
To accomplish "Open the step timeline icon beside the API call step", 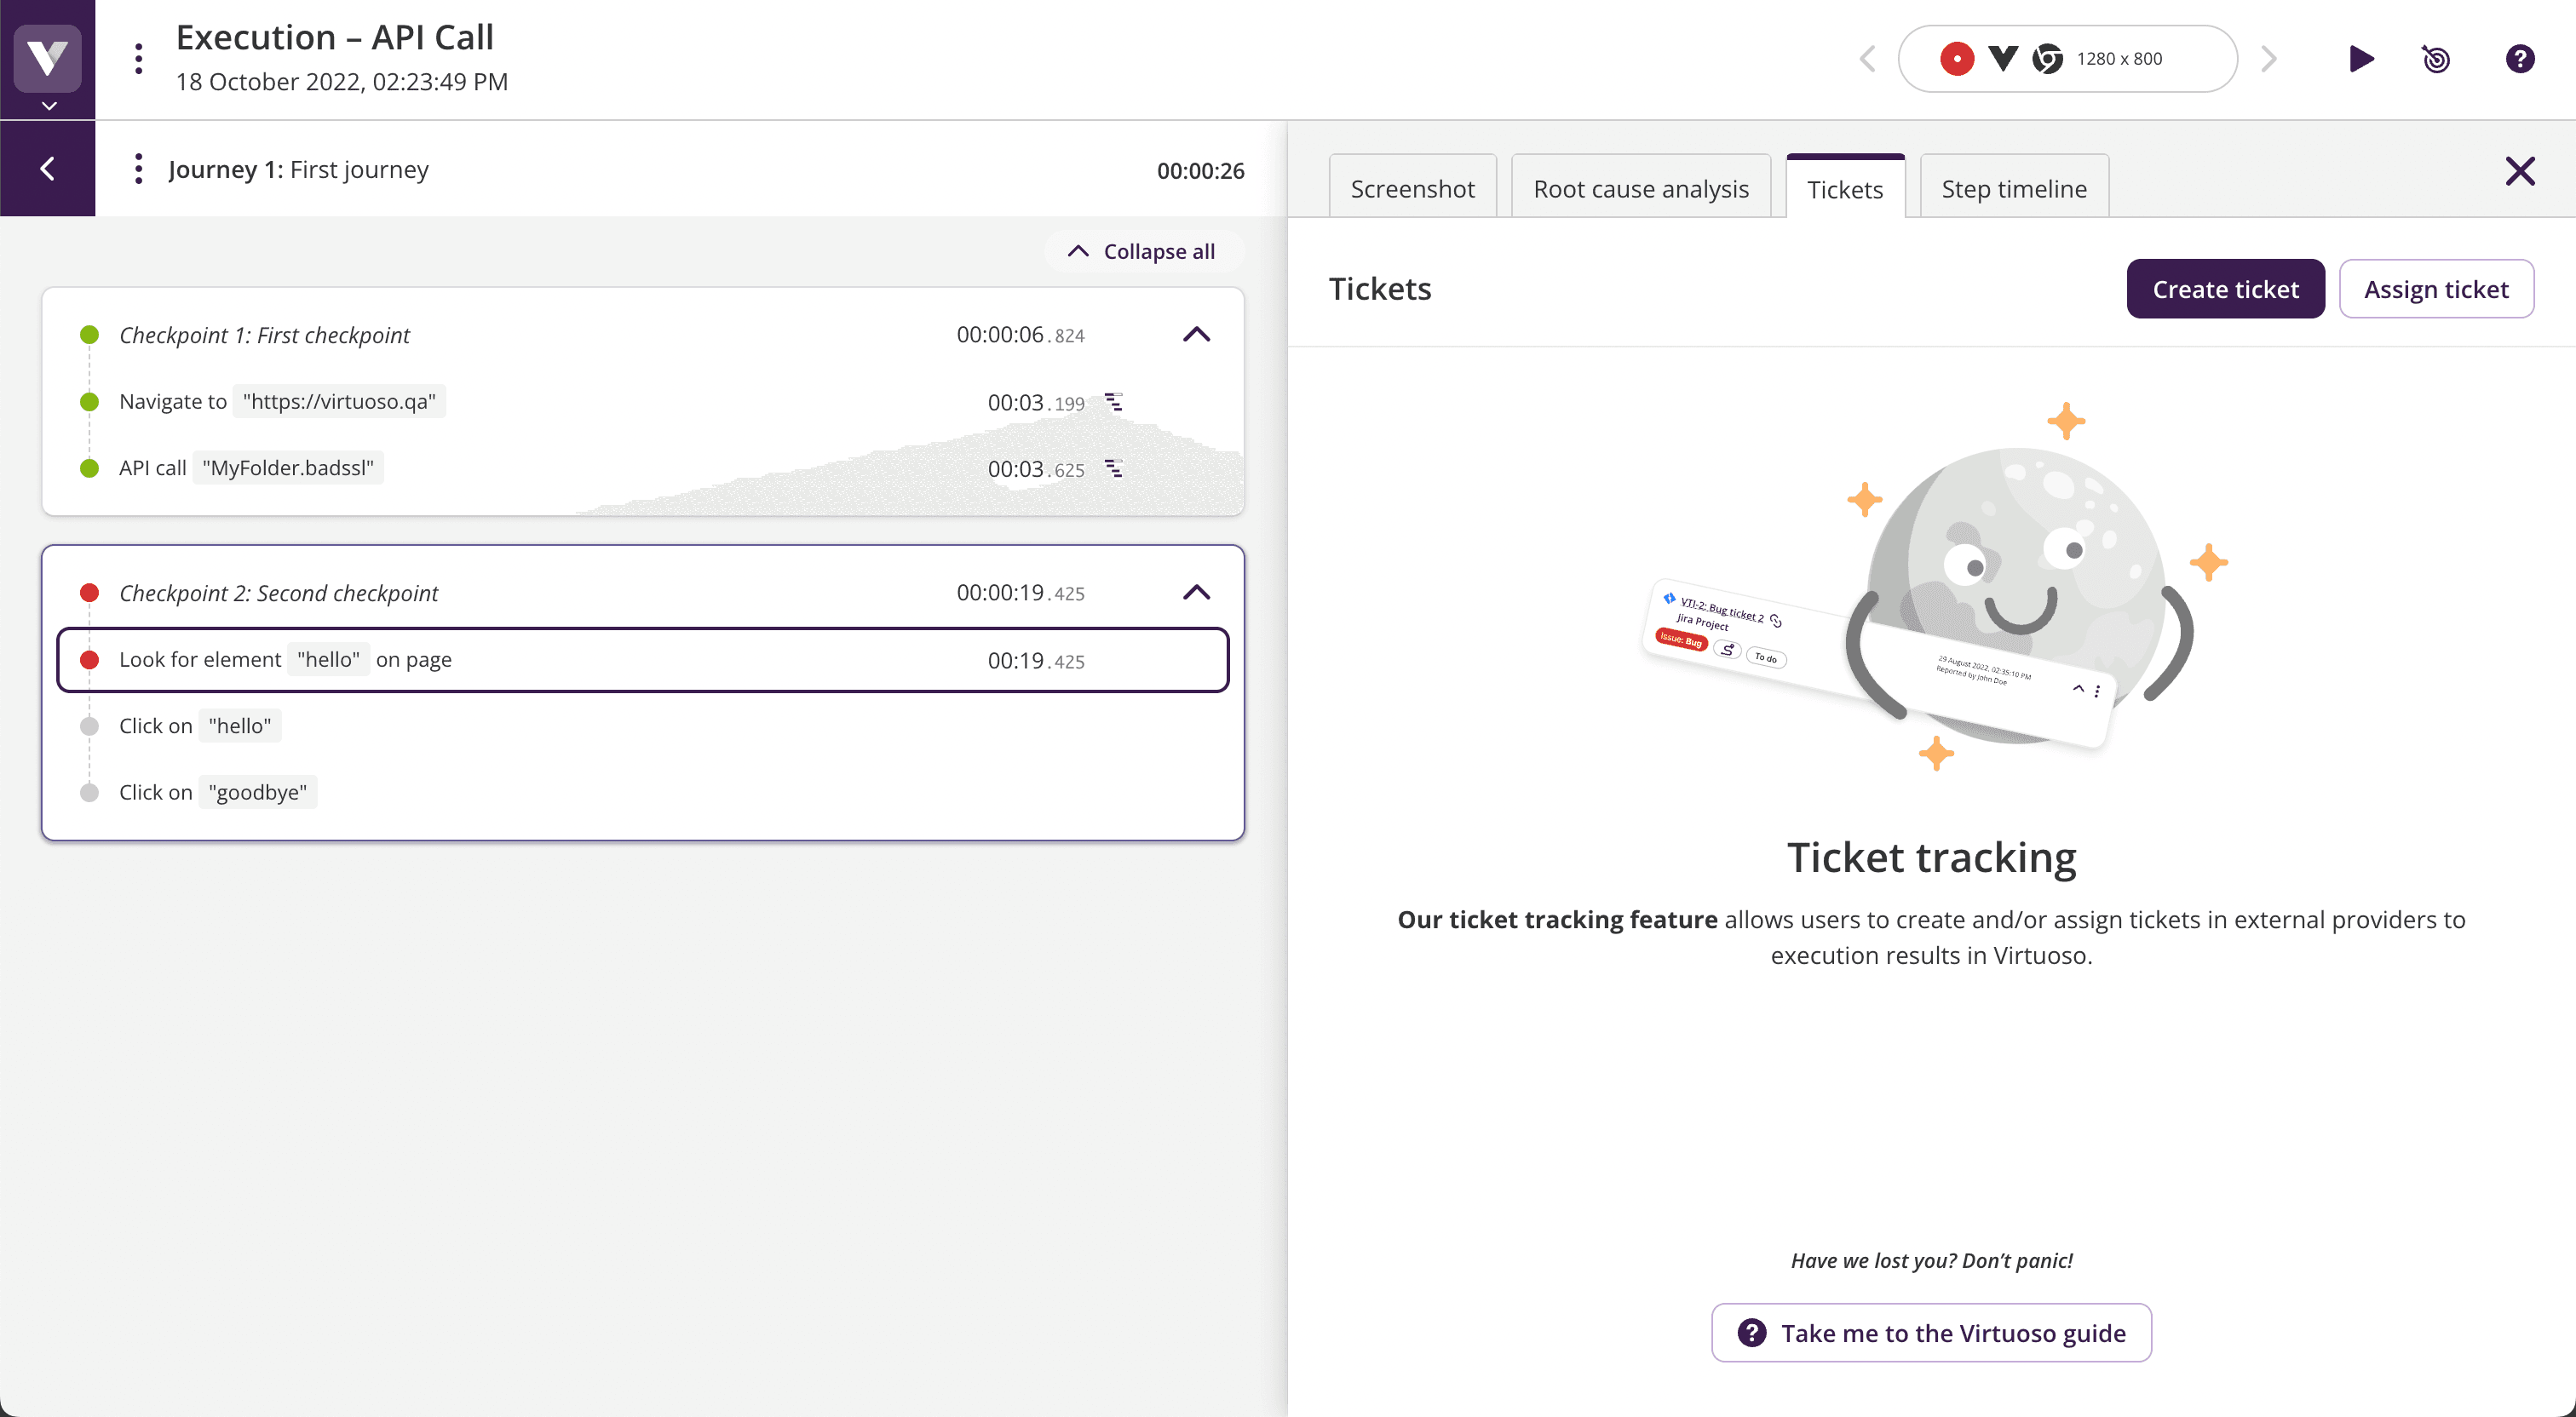I will pos(1115,468).
